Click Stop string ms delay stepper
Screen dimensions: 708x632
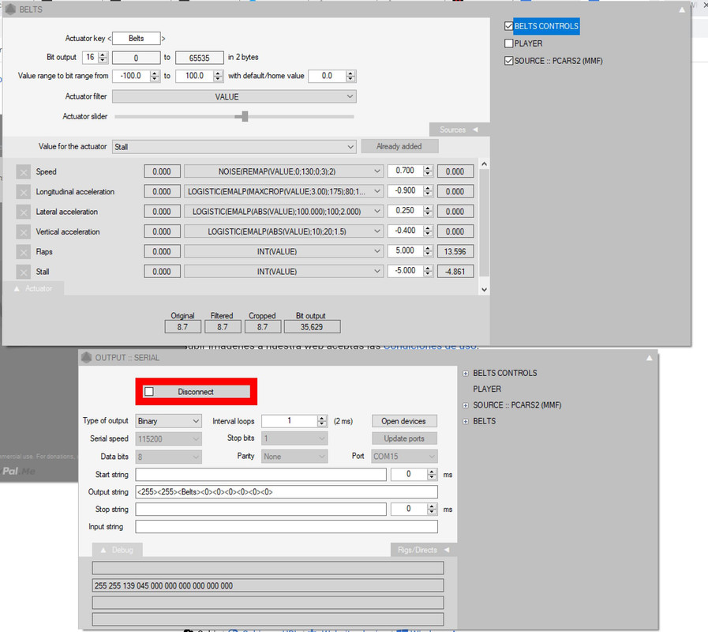[432, 509]
